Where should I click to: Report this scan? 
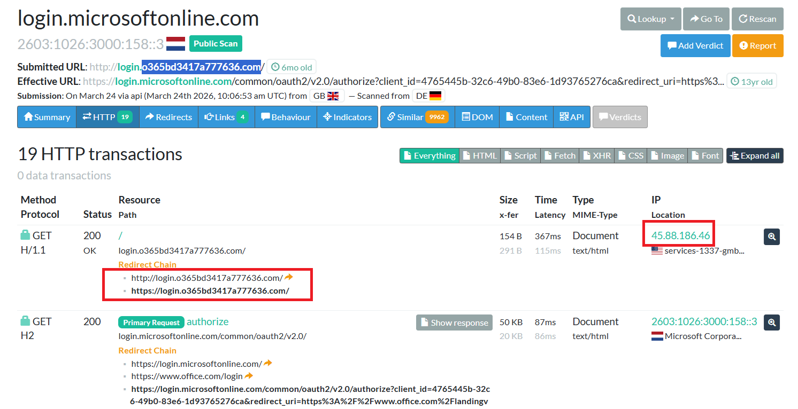(x=758, y=45)
